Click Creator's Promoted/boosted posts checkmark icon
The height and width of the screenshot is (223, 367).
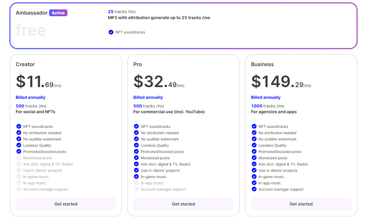coord(19,152)
